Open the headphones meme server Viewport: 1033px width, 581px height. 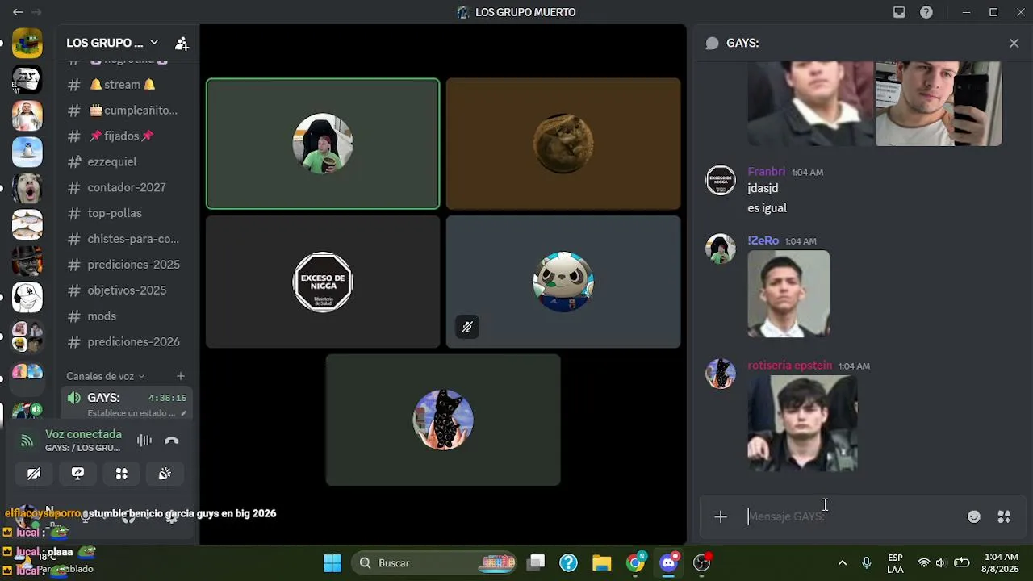tap(27, 298)
